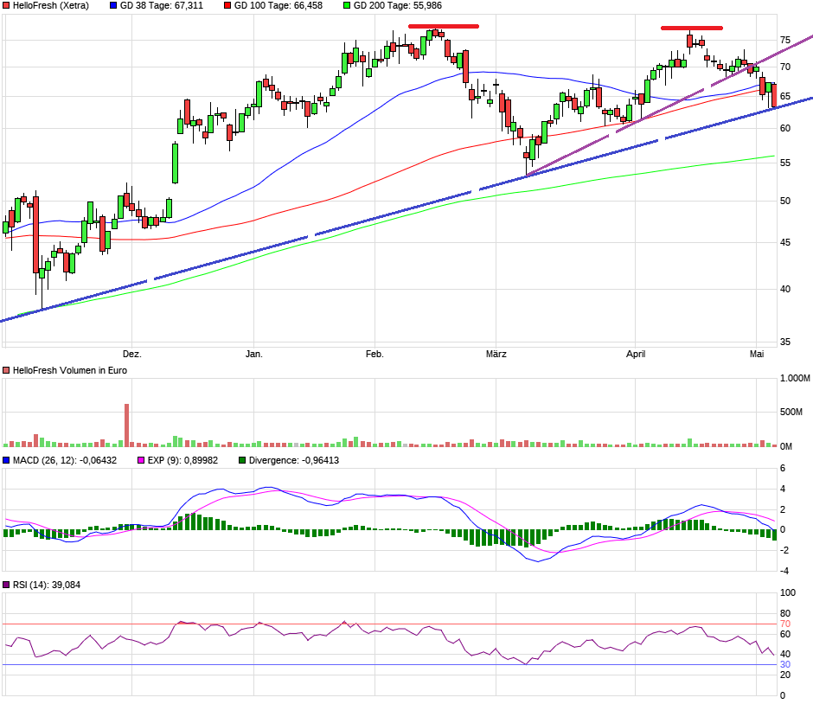
Task: Click the 'März' month axis label
Action: 496,354
